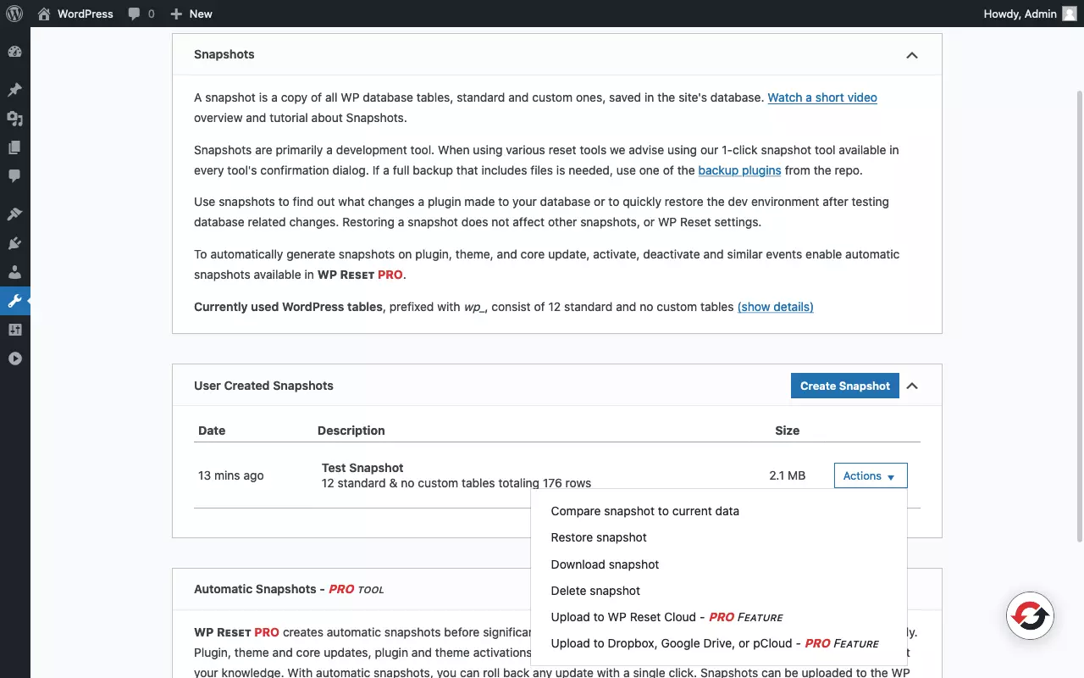The width and height of the screenshot is (1084, 678).
Task: Click the Size column header
Action: coord(787,431)
